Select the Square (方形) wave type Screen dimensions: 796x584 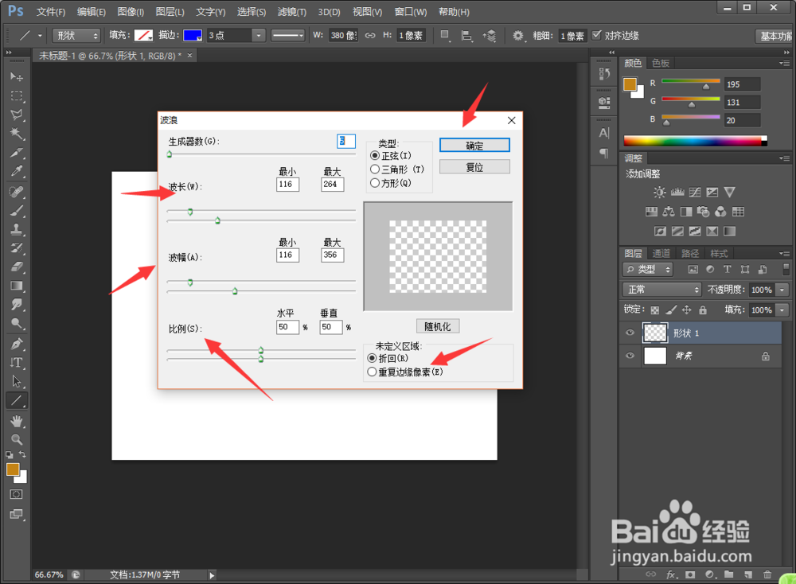tap(375, 183)
